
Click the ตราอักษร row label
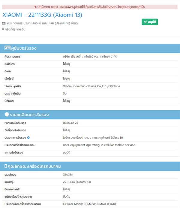10,175
